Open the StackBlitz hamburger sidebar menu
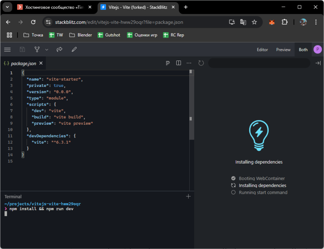The height and width of the screenshot is (249, 324). tap(7, 49)
